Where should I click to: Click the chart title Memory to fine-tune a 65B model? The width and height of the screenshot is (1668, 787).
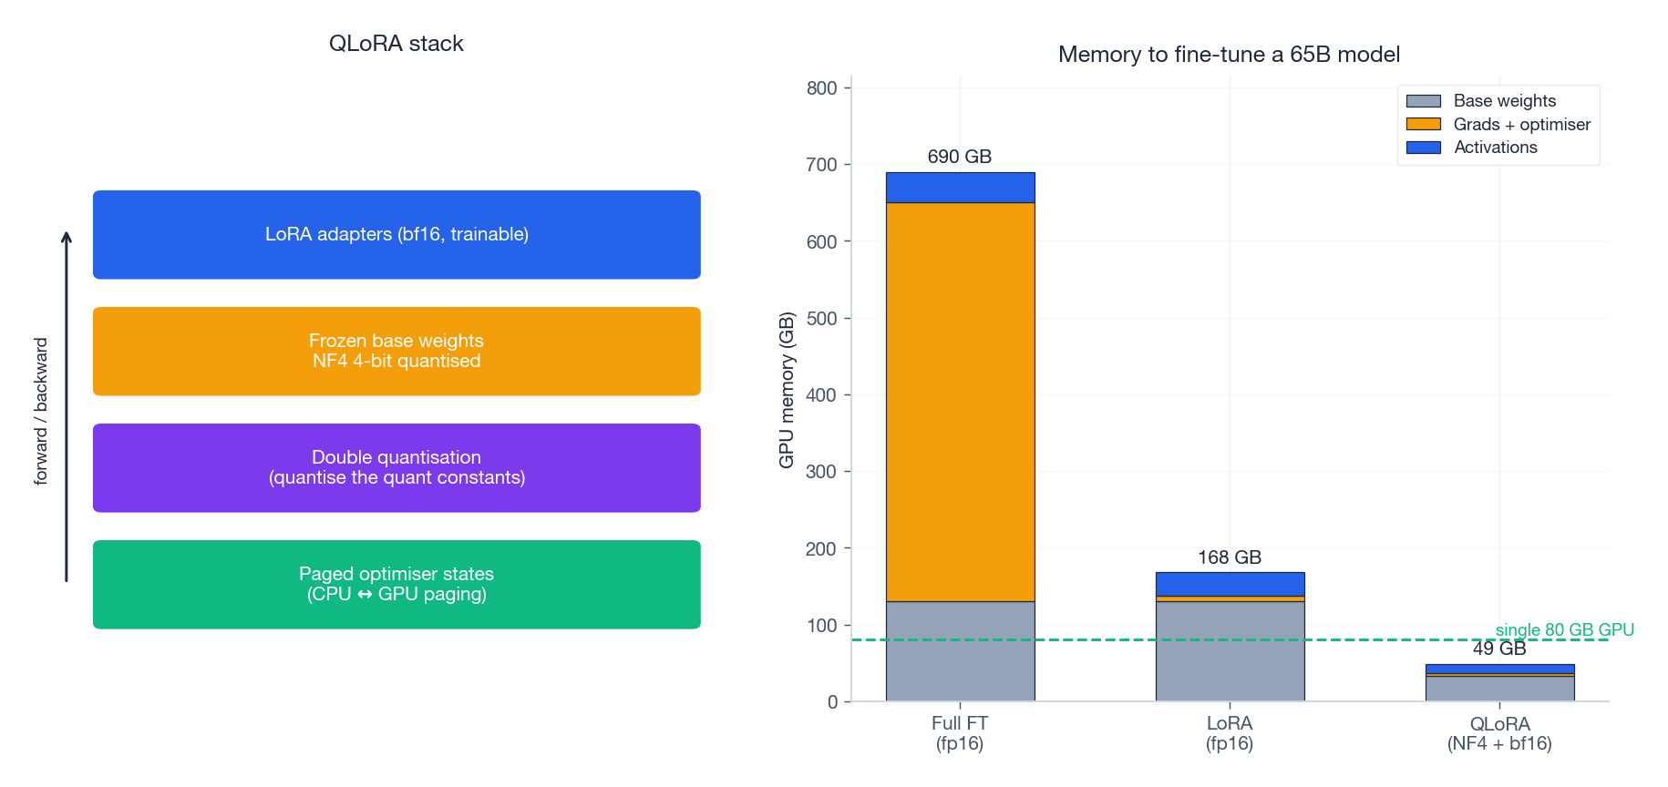pyautogui.click(x=1229, y=55)
